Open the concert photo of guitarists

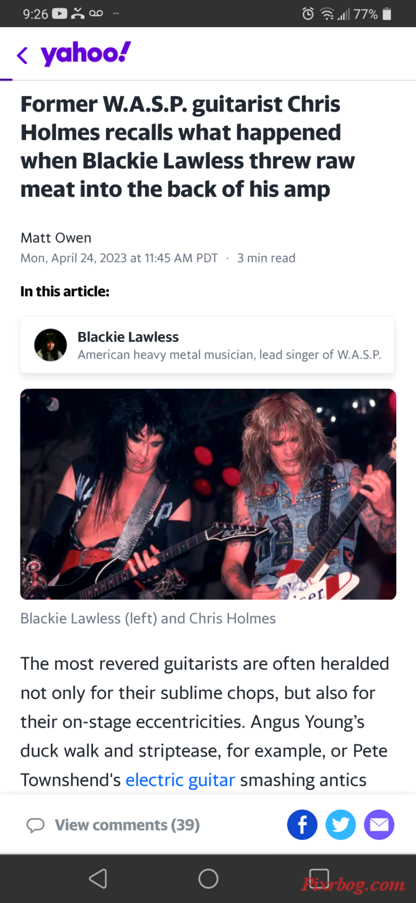coord(208,494)
